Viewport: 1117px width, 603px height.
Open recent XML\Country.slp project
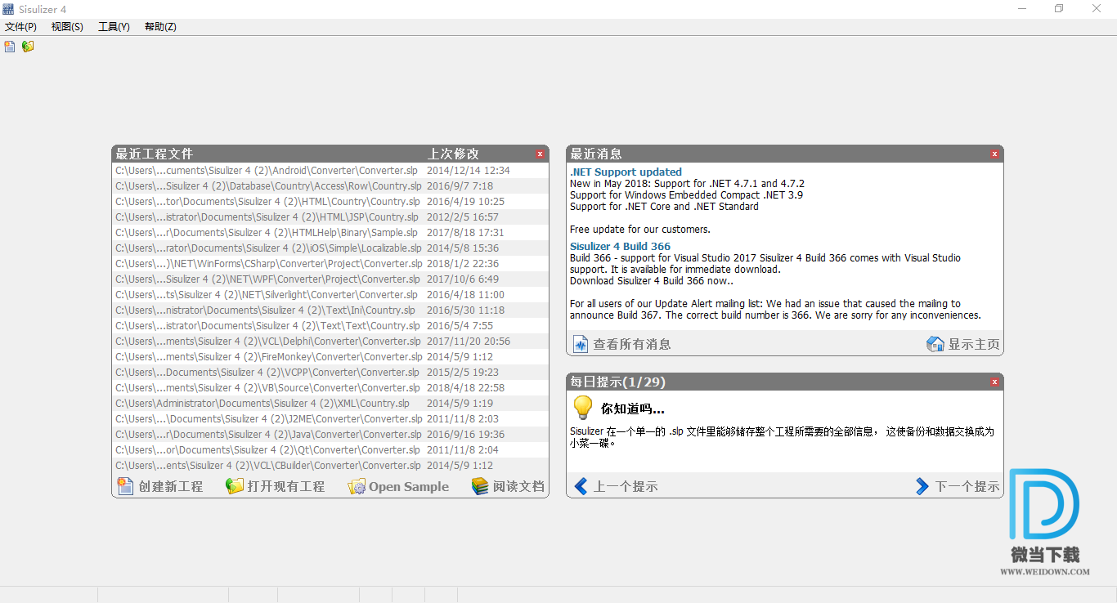point(330,404)
